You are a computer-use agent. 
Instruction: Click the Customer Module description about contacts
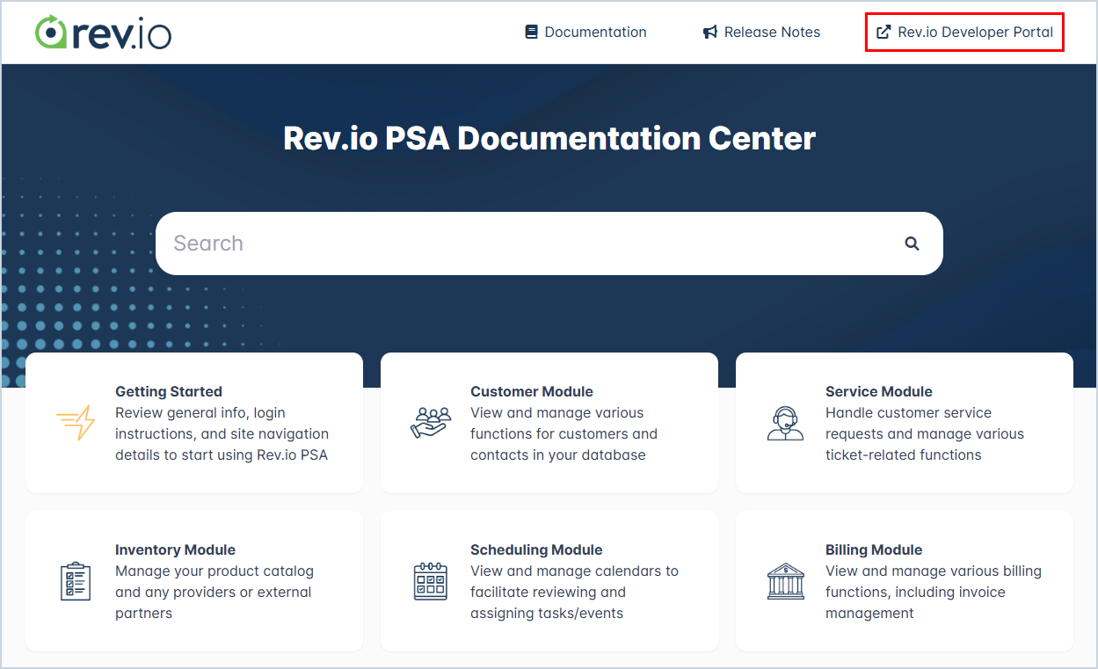click(x=564, y=433)
